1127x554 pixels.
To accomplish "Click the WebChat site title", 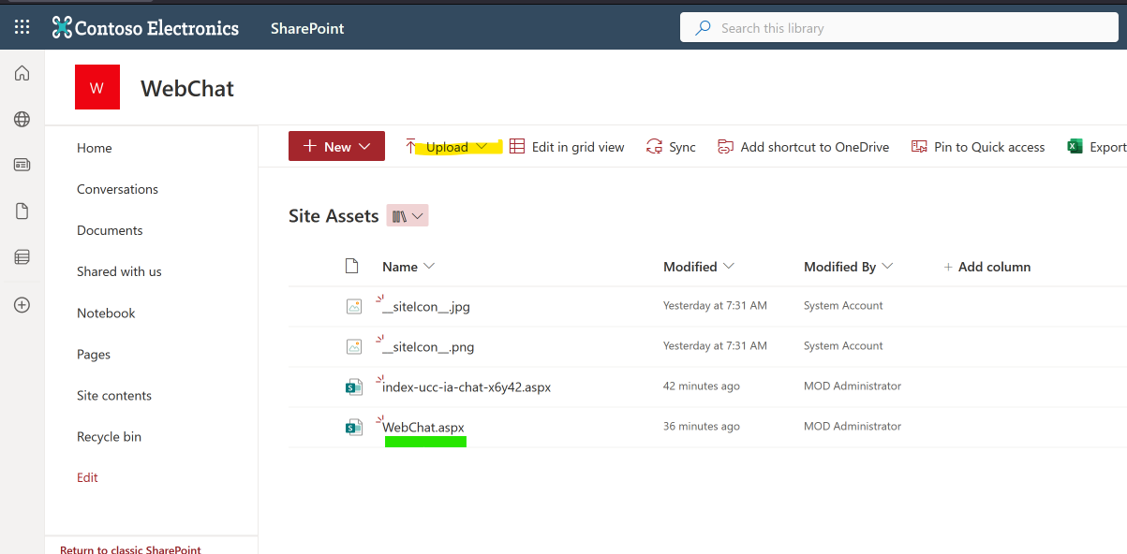I will click(187, 89).
